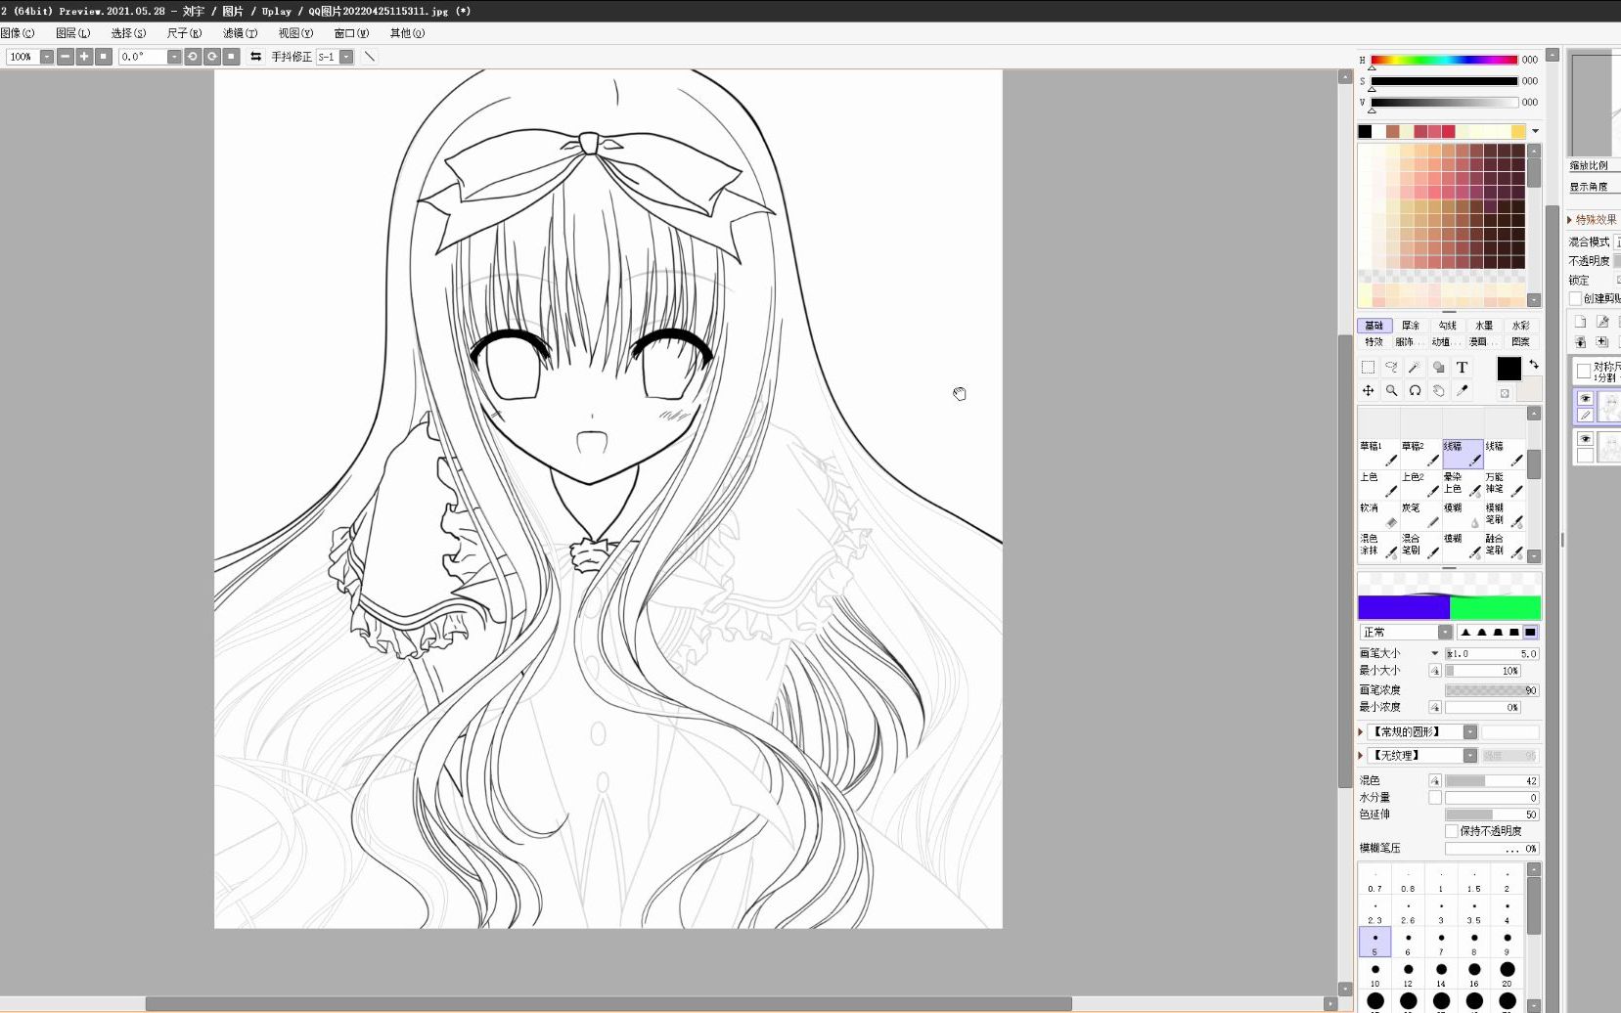Toggle pressure control for 最小大小
Image resolution: width=1621 pixels, height=1013 pixels.
tap(1435, 671)
